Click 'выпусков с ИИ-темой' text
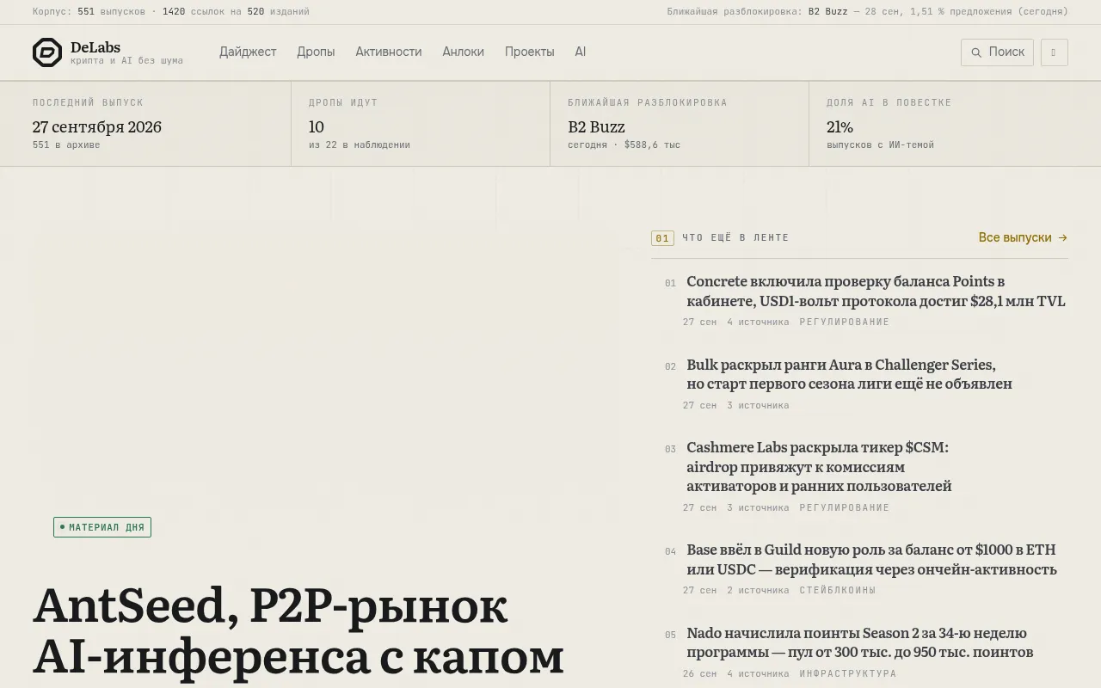Screen dimensions: 1101x688 click(880, 145)
